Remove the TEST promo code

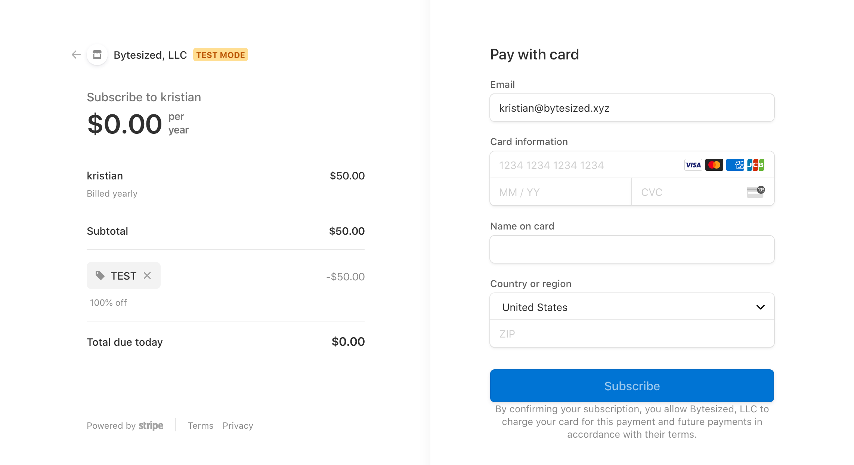click(147, 275)
